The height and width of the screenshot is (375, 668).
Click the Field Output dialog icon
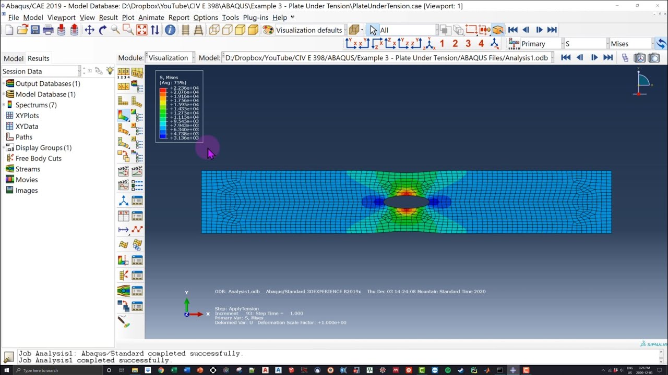[514, 44]
